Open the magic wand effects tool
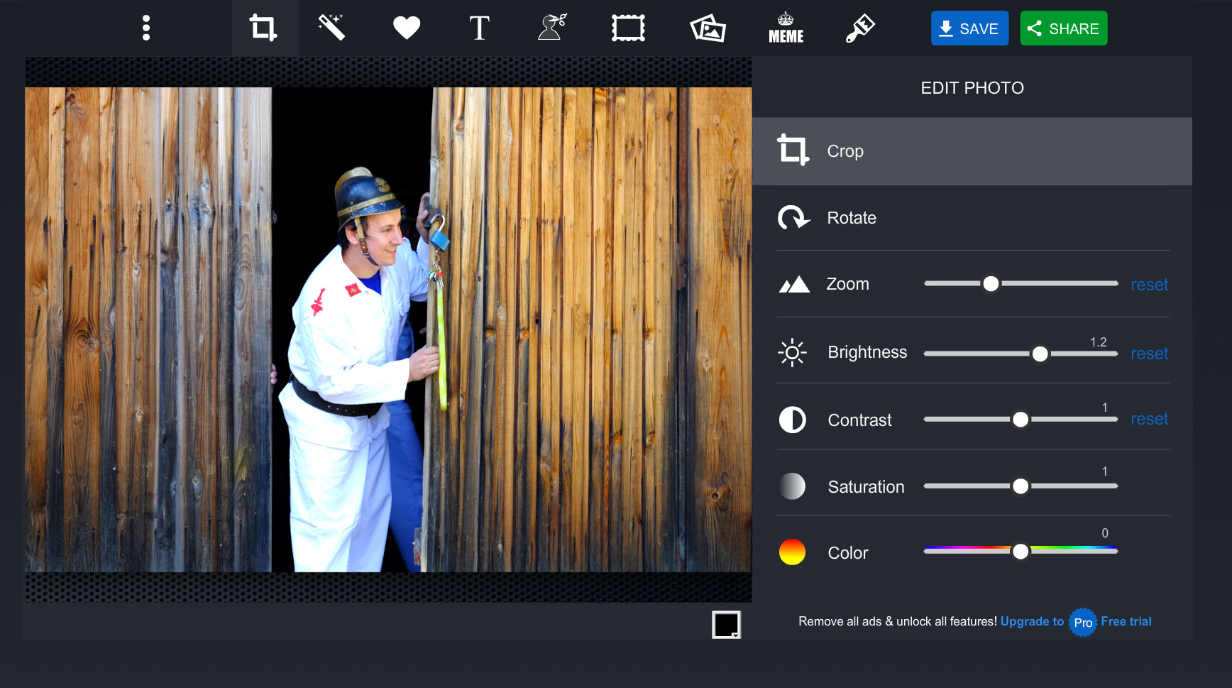The height and width of the screenshot is (688, 1232). (x=331, y=28)
